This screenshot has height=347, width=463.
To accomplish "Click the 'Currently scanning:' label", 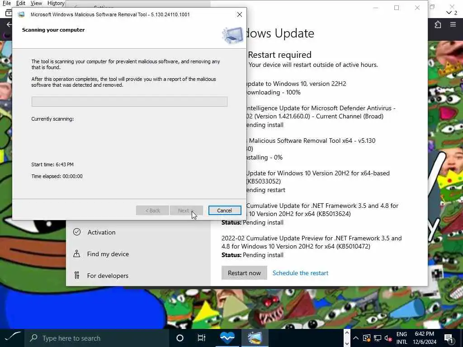I will click(x=52, y=119).
